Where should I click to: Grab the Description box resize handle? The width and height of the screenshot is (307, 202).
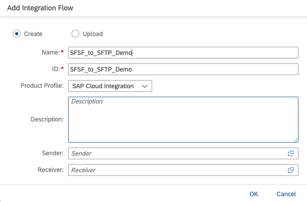coord(296,140)
